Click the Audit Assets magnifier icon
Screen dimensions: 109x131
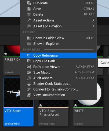29,78
